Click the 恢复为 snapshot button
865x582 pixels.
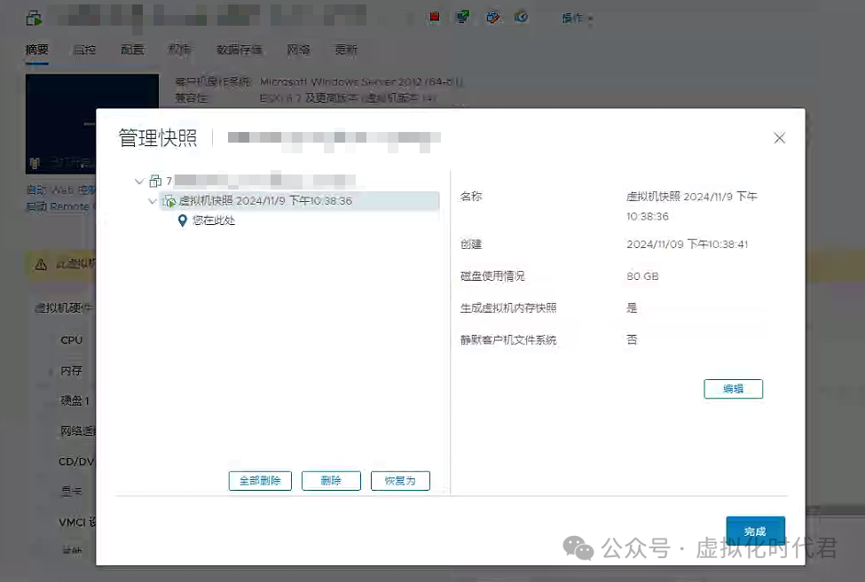[400, 480]
